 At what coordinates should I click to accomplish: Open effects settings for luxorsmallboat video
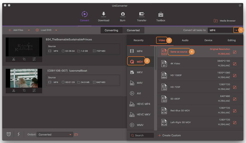point(34,90)
